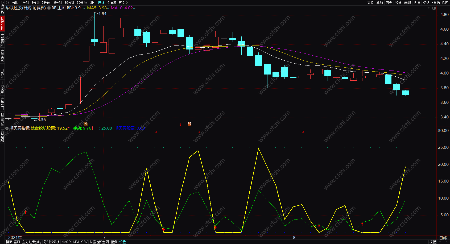This screenshot has height=244, width=450.
Task: Select the MACD indicator tab
Action: 66,242
